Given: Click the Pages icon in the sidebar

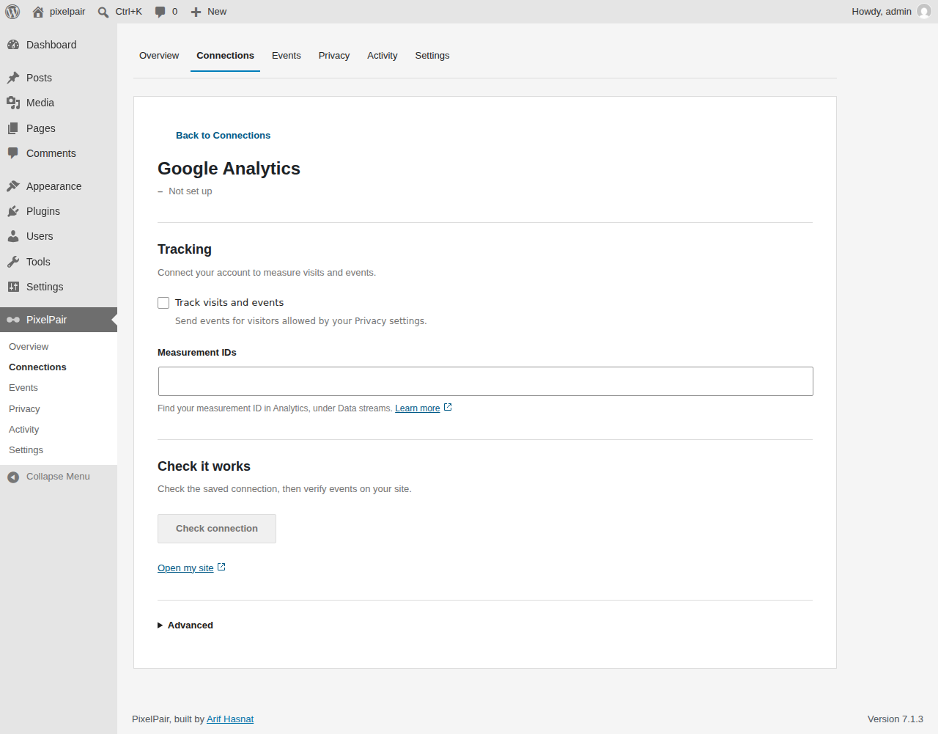Looking at the screenshot, I should (x=13, y=128).
